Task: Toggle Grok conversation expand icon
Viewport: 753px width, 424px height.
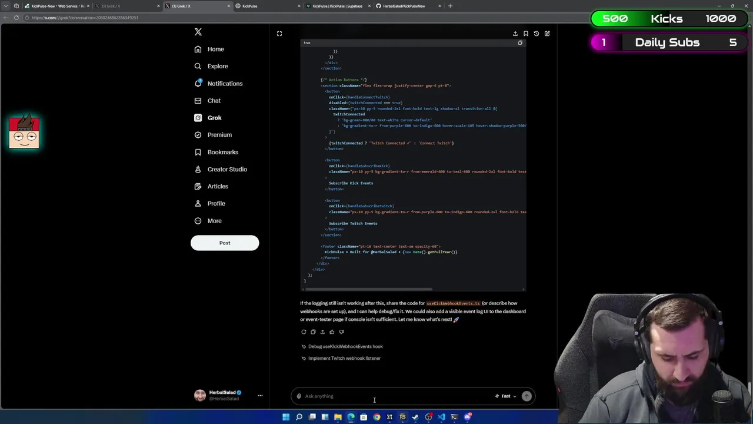Action: [279, 34]
